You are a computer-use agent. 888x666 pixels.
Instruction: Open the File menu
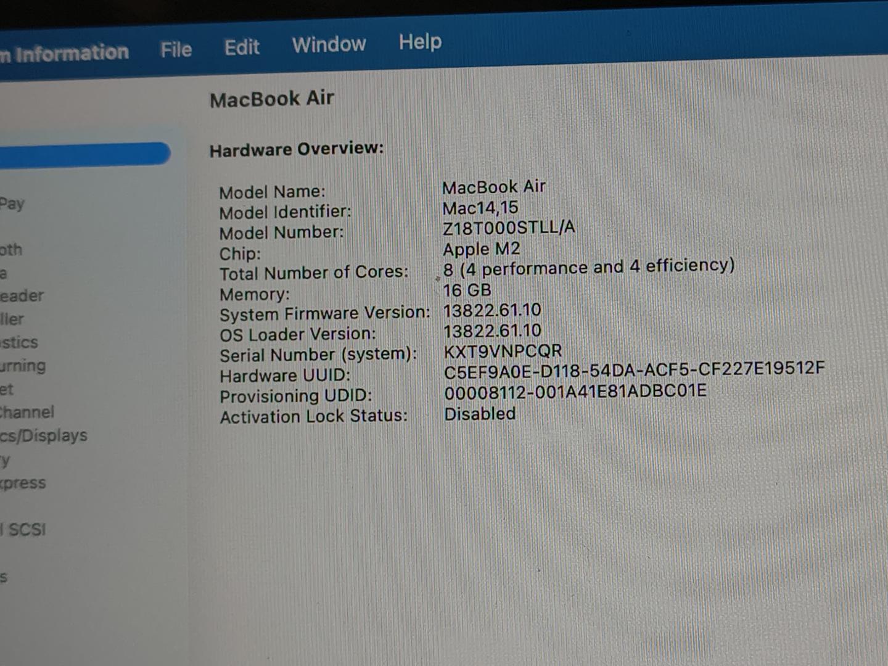(x=176, y=49)
